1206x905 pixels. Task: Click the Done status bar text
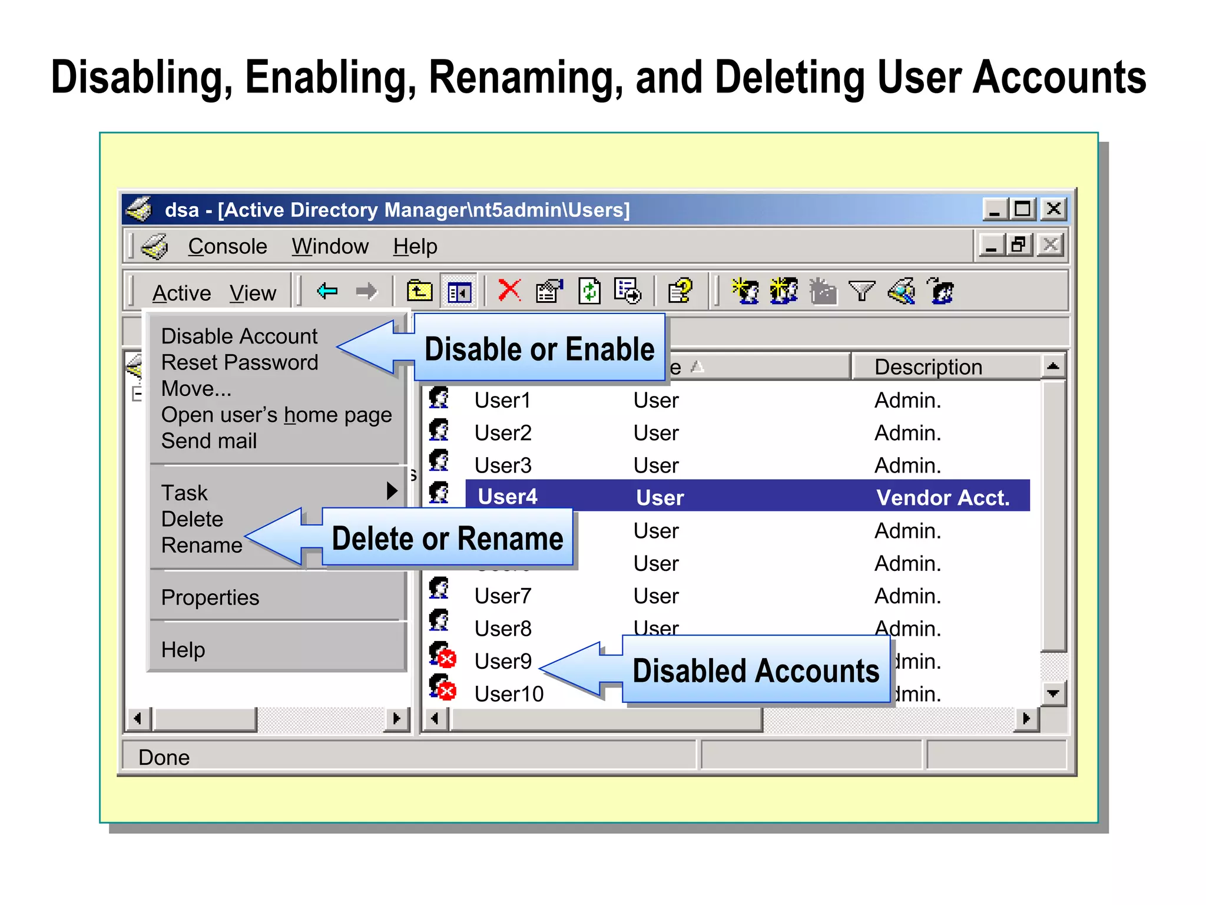pyautogui.click(x=164, y=757)
